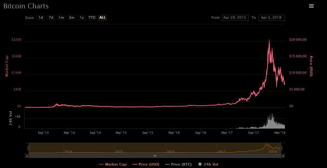The image size is (327, 168).
Task: Set zoom range to 1y
Action: (x=82, y=18)
